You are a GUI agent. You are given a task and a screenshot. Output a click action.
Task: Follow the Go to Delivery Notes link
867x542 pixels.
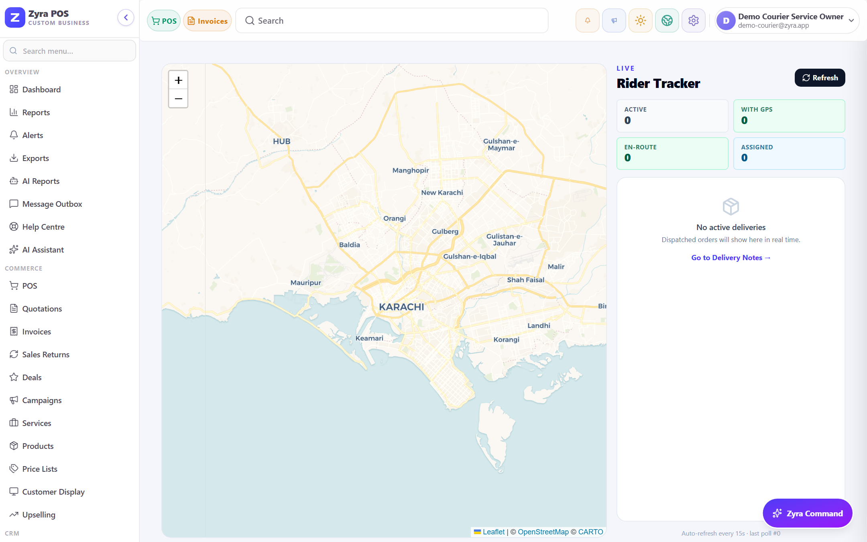tap(731, 258)
